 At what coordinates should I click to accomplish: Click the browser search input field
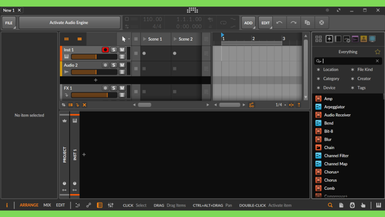(x=348, y=61)
